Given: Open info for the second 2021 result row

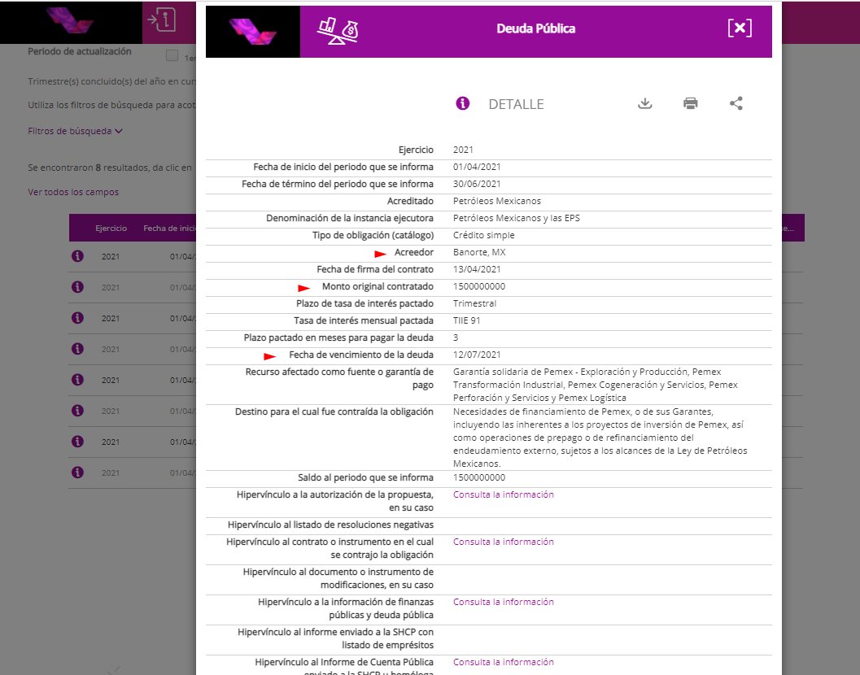Looking at the screenshot, I should pyautogui.click(x=77, y=287).
